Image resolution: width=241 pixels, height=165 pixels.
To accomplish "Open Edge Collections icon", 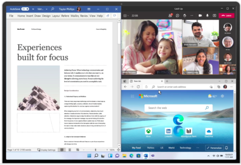I will click(218, 87).
